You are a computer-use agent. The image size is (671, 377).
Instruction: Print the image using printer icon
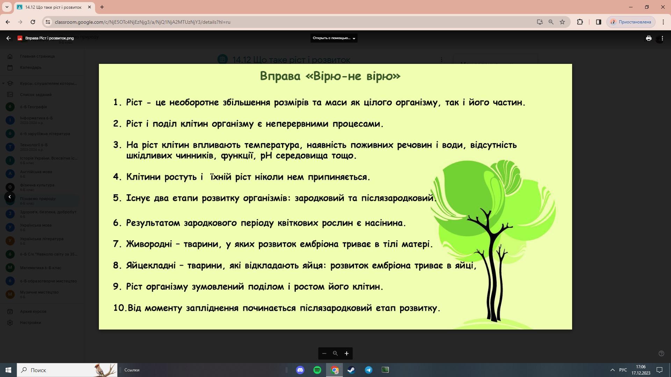tap(649, 38)
